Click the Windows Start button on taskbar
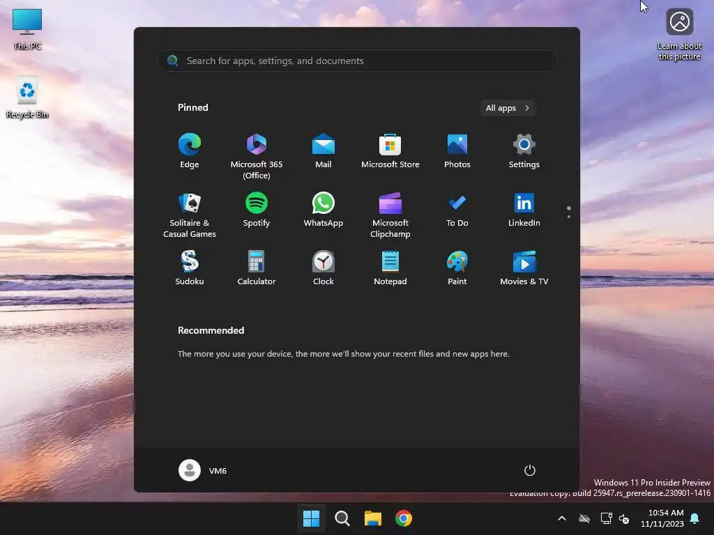 312,518
